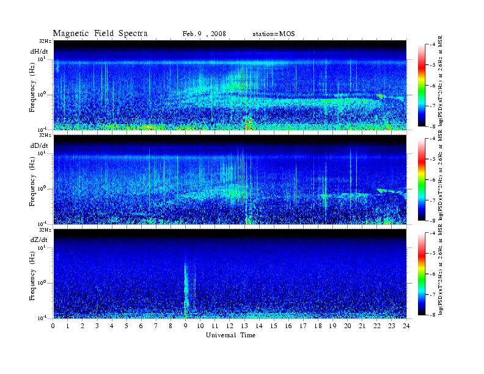This screenshot has height=374, width=484.
Task: Click hour "13" on the time axis
Action: pyautogui.click(x=244, y=326)
